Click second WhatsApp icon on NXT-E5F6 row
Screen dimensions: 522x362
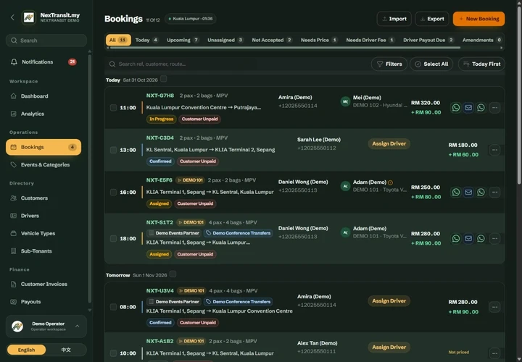481,192
